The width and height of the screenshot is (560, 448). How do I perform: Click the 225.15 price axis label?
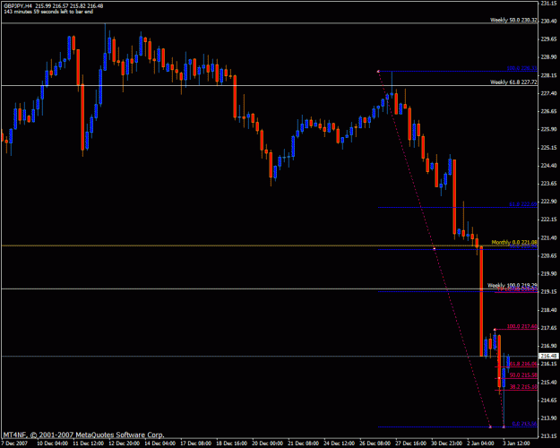tap(549, 148)
